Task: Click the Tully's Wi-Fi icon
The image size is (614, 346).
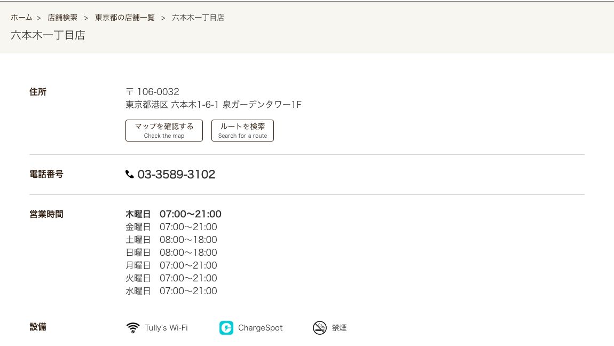Action: 133,328
